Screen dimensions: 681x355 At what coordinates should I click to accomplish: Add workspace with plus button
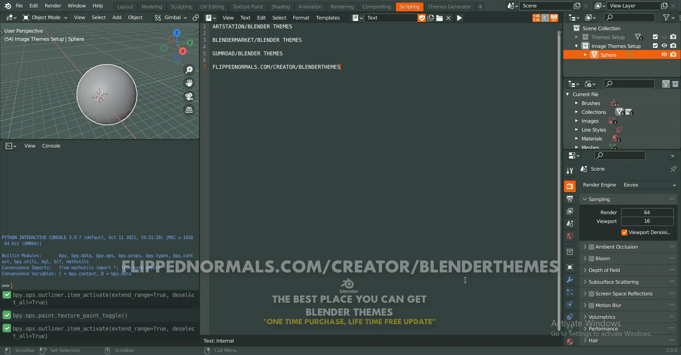click(x=480, y=6)
